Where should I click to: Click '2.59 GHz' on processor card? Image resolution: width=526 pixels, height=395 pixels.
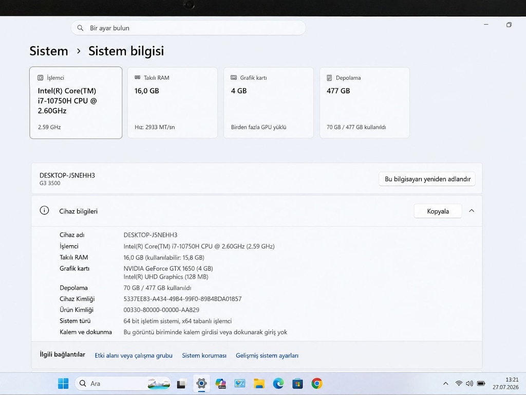tap(49, 127)
